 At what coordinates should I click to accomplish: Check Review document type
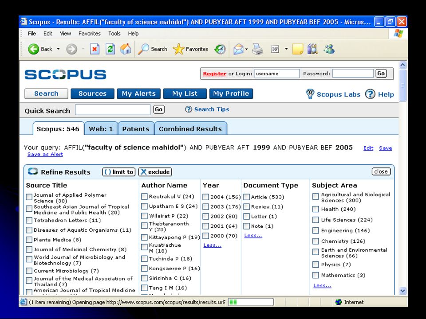pos(246,207)
